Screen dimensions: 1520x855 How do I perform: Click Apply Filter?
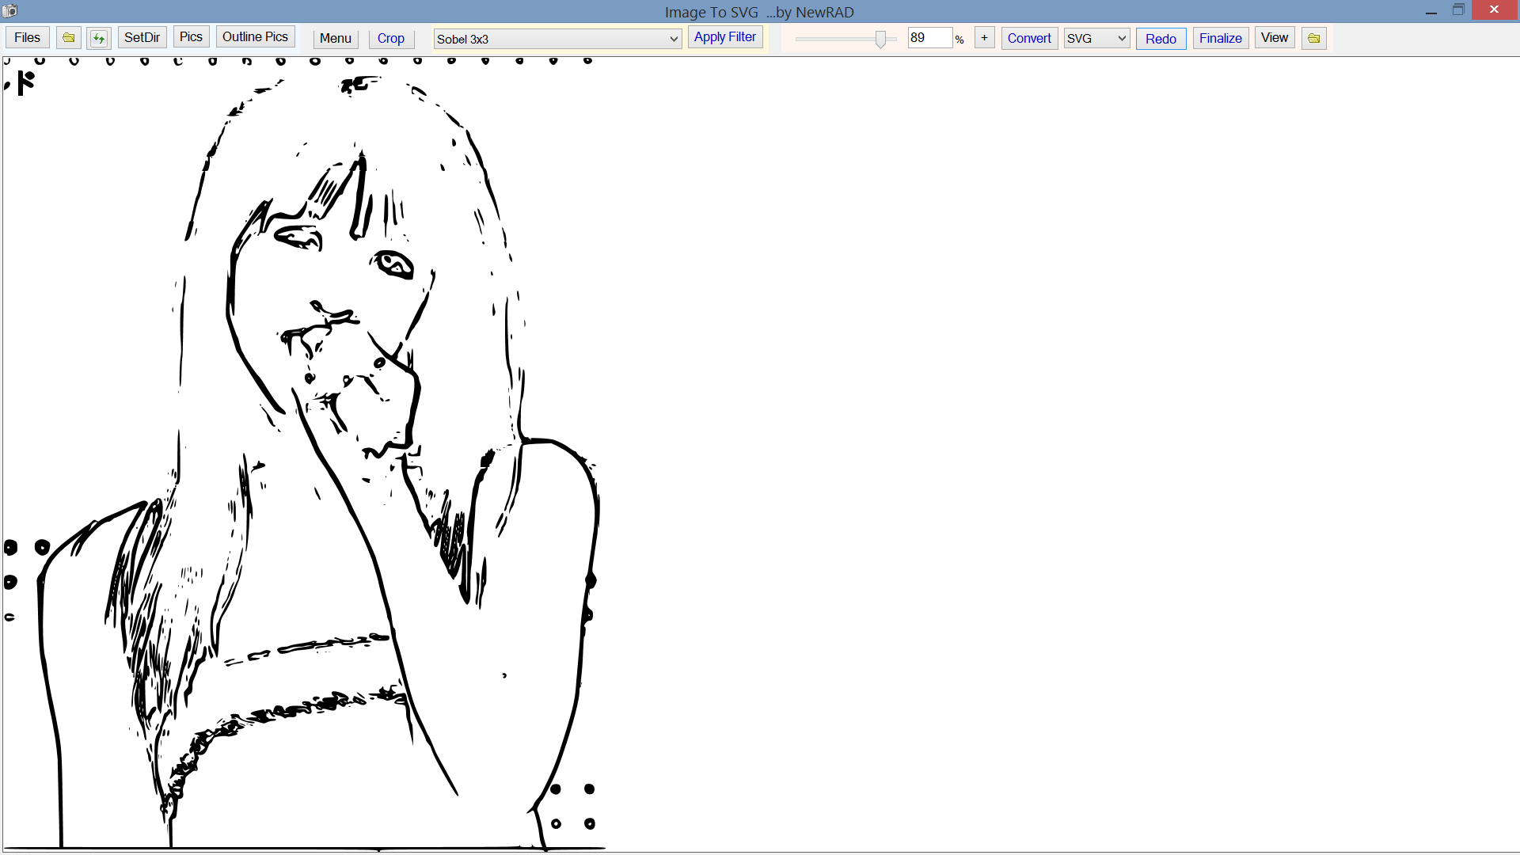coord(725,37)
